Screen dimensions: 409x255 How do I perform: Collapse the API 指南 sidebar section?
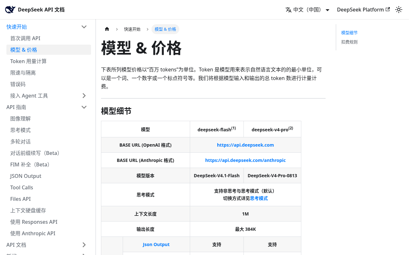pyautogui.click(x=84, y=107)
